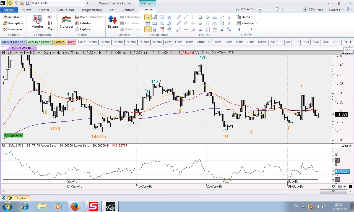Select the text annotation 'A' tool
354x212 pixels.
click(x=162, y=23)
